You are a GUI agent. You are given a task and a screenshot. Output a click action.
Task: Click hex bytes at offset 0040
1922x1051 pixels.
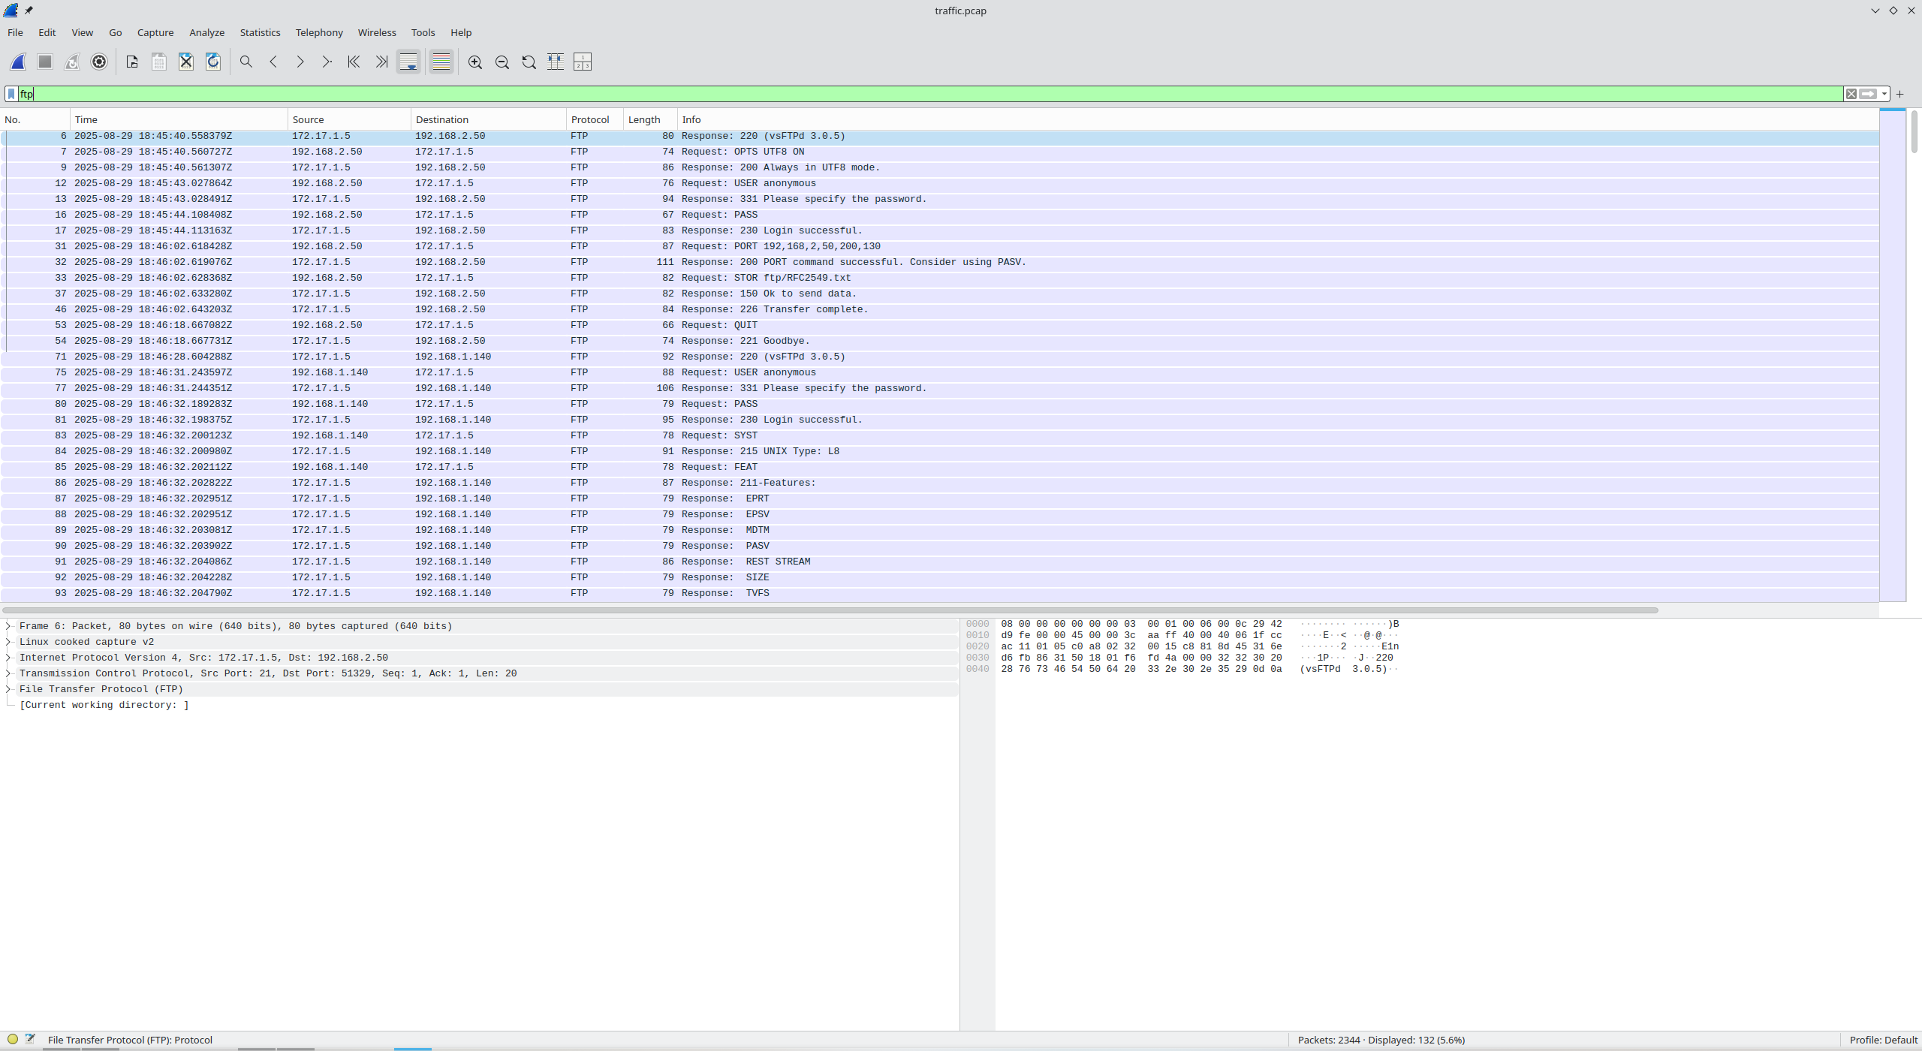[x=1141, y=669]
